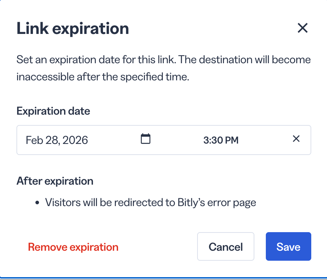Viewport: 327px width, 280px height.
Task: Open the 3:30 PM time selector
Action: coord(221,140)
